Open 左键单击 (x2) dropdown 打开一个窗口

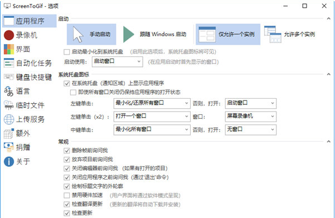[x=152, y=117]
